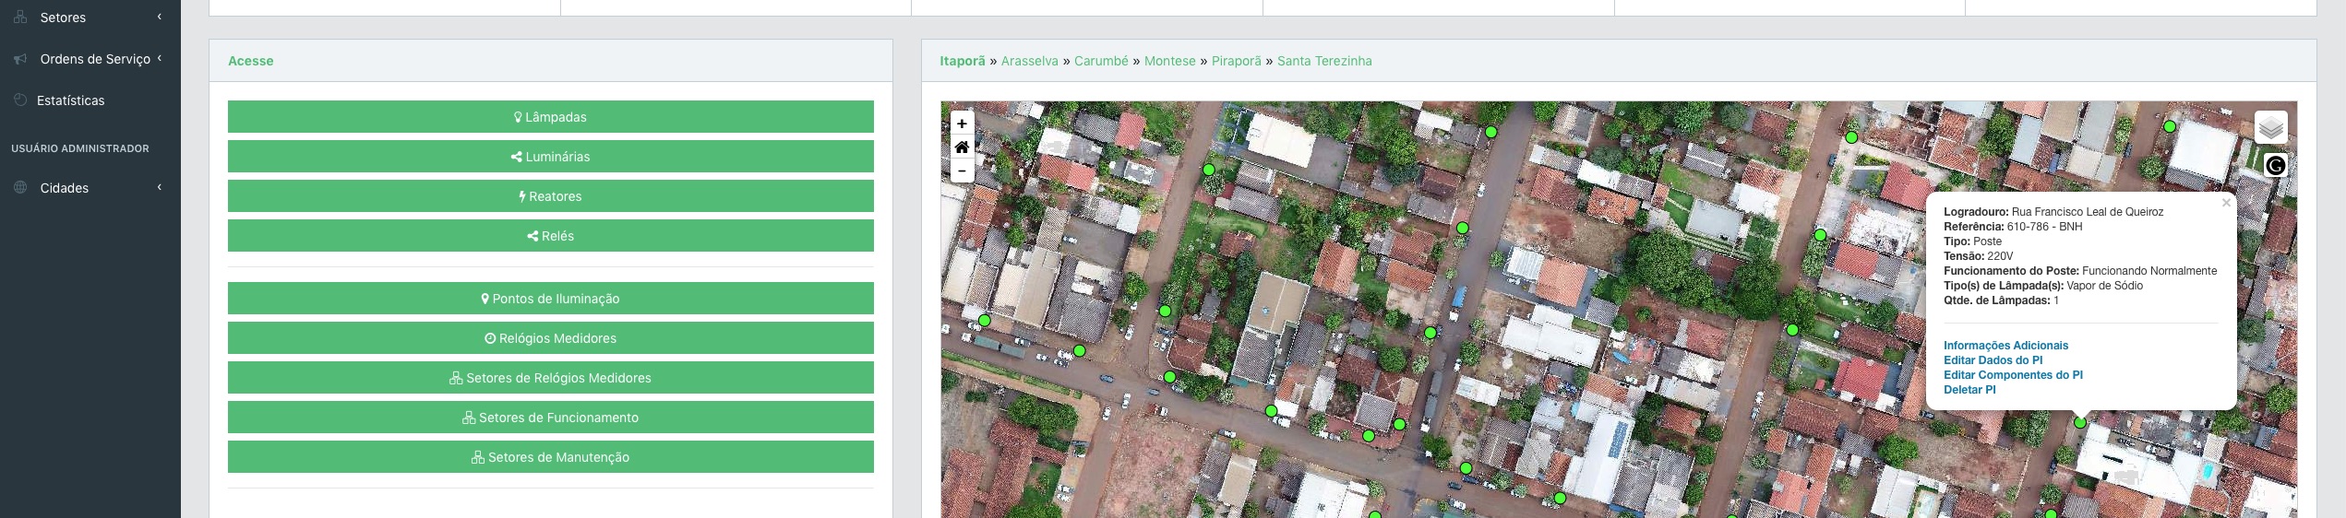Select the Carumbé city link
2346x518 pixels.
pyautogui.click(x=1100, y=61)
